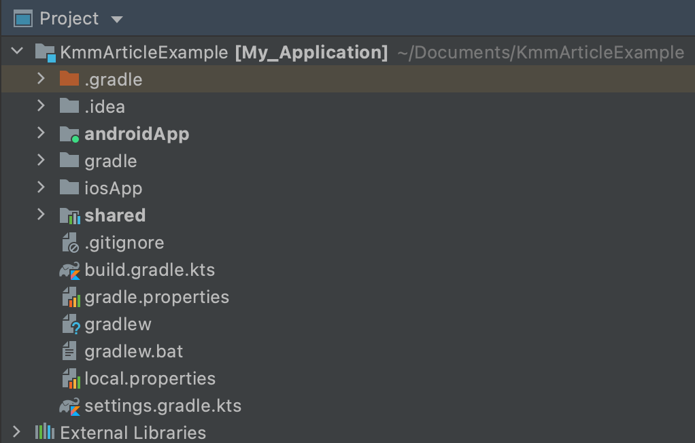695x443 pixels.
Task: Click the gradlew unknown file type icon
Action: click(70, 324)
